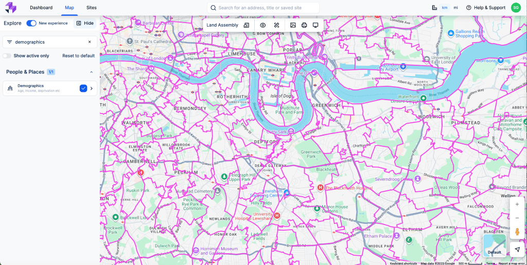527x265 pixels.
Task: Toggle the New experience switch
Action: (x=31, y=23)
